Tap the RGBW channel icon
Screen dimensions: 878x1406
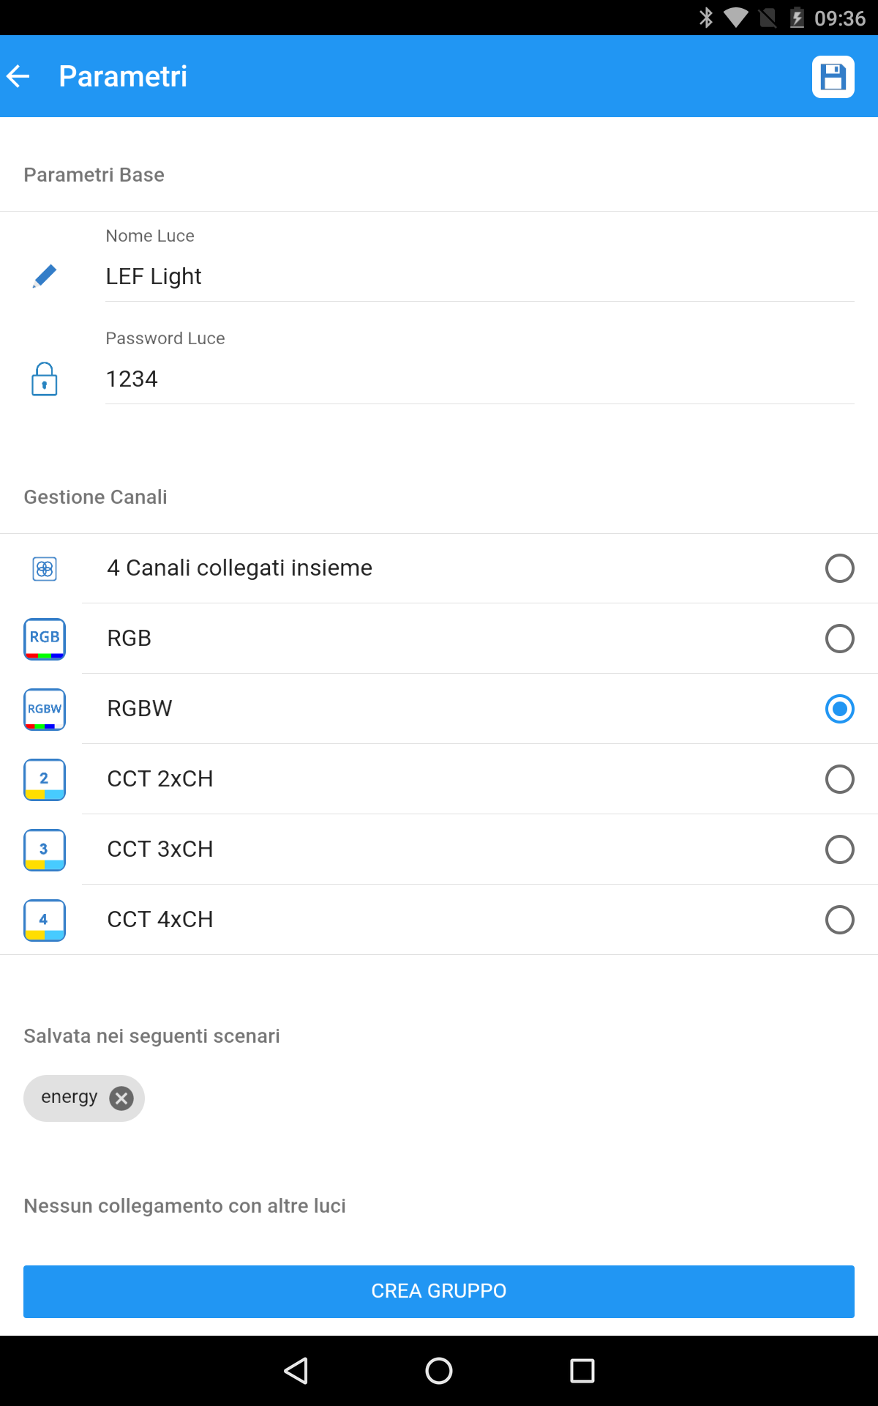click(x=45, y=709)
